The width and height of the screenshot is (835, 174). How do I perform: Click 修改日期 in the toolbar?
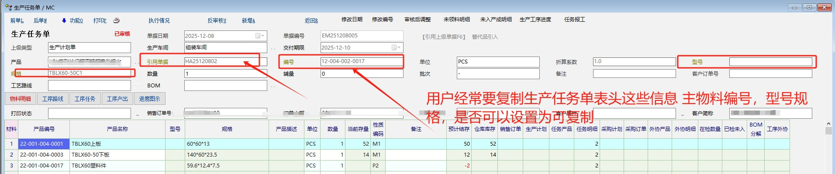point(352,20)
